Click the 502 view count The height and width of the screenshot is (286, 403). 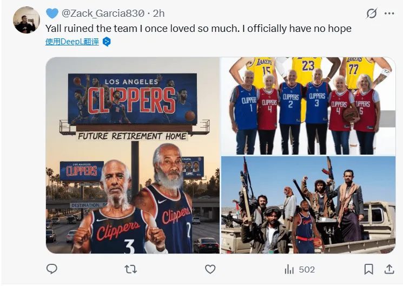click(306, 269)
